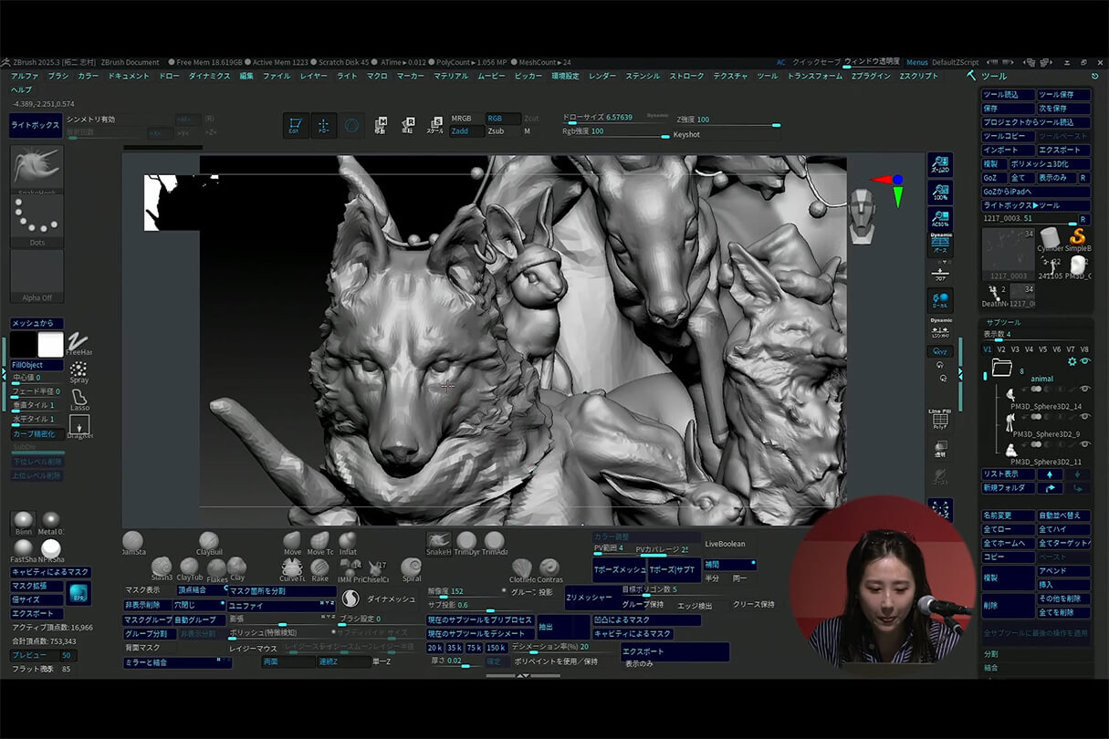Viewport: 1109px width, 739px height.
Task: Select the ClayBuildup brush icon
Action: (x=209, y=541)
